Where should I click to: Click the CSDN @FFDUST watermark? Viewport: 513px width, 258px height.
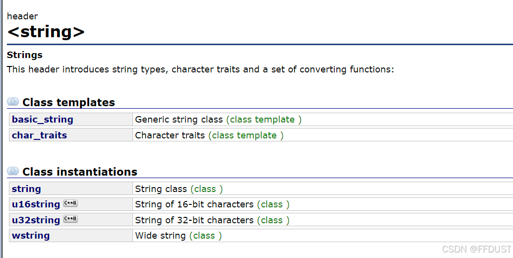(x=476, y=249)
